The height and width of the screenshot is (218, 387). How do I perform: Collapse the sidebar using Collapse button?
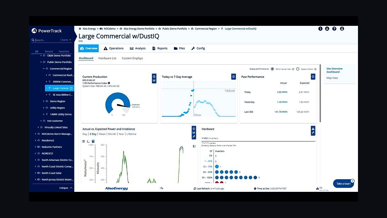tap(66, 188)
